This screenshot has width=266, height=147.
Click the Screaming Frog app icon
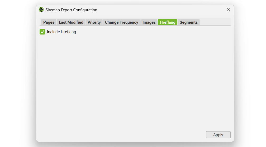pyautogui.click(x=41, y=10)
